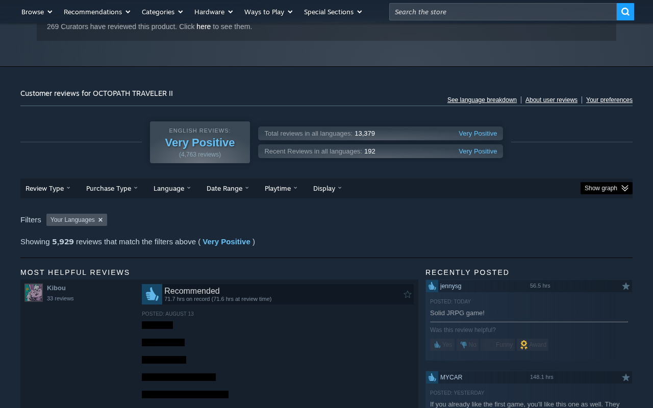This screenshot has height=408, width=653.
Task: Vote No on jennysg's review
Action: pyautogui.click(x=468, y=345)
